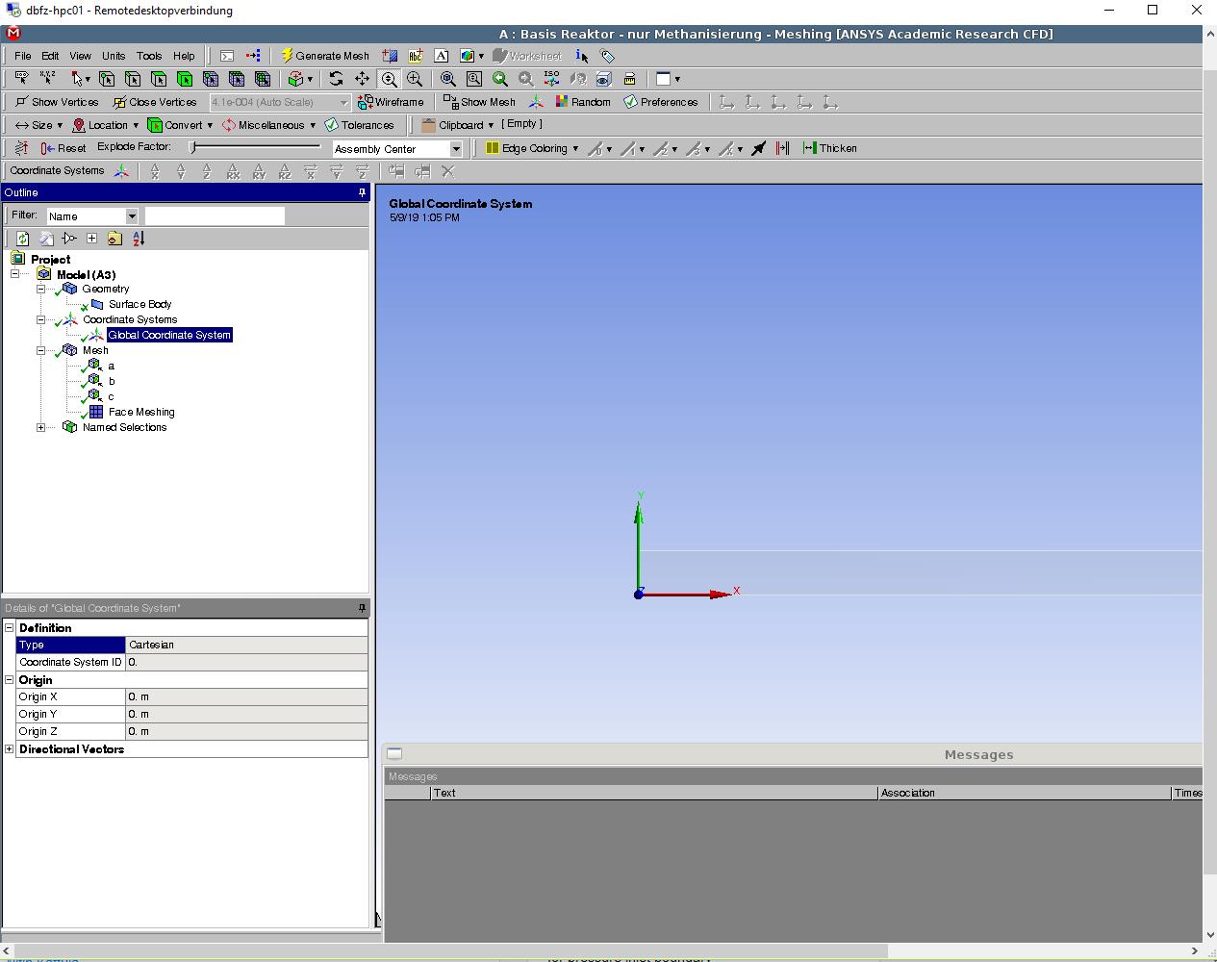Select the Rotate view tool
The width and height of the screenshot is (1217, 962).
pyautogui.click(x=335, y=79)
